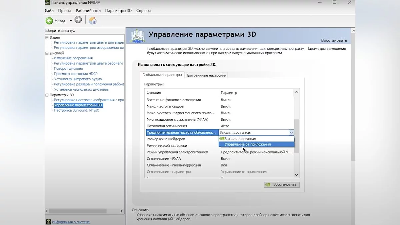
Task: Open the Информация о системе link
Action: pos(71,222)
